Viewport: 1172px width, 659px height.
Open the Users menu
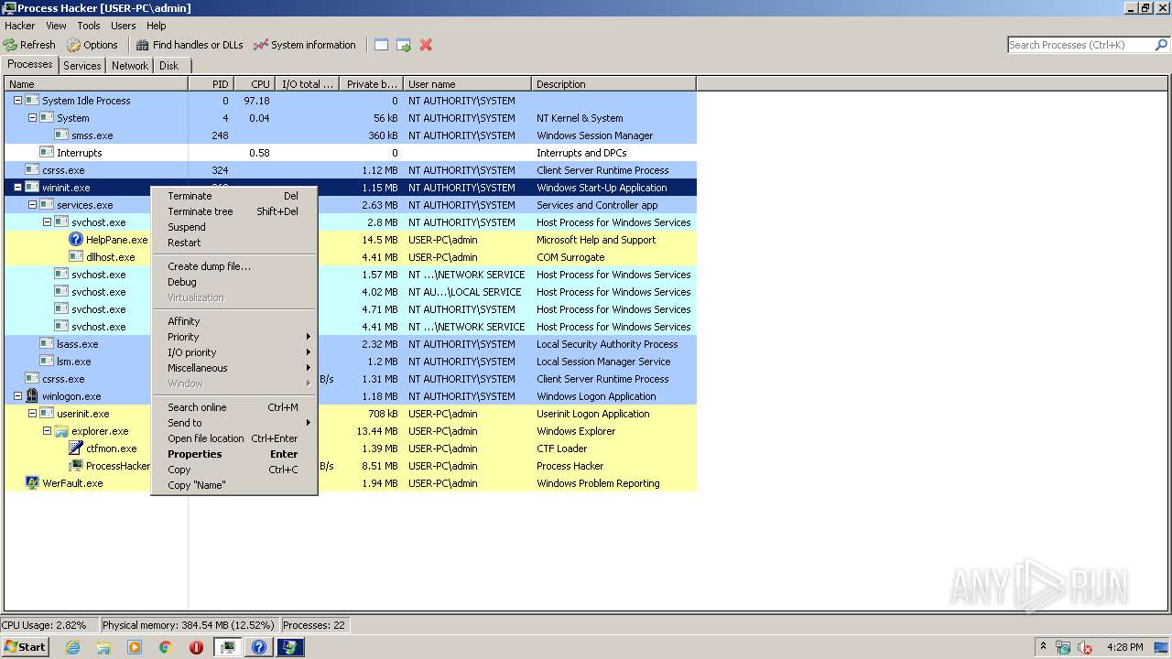pos(123,26)
